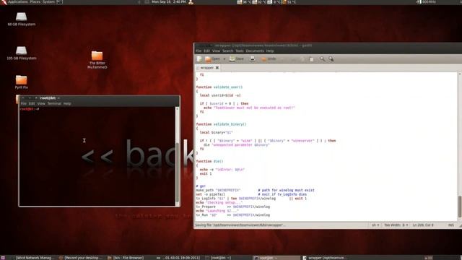
Task: Undo the last edit in gedit
Action: pos(269,59)
